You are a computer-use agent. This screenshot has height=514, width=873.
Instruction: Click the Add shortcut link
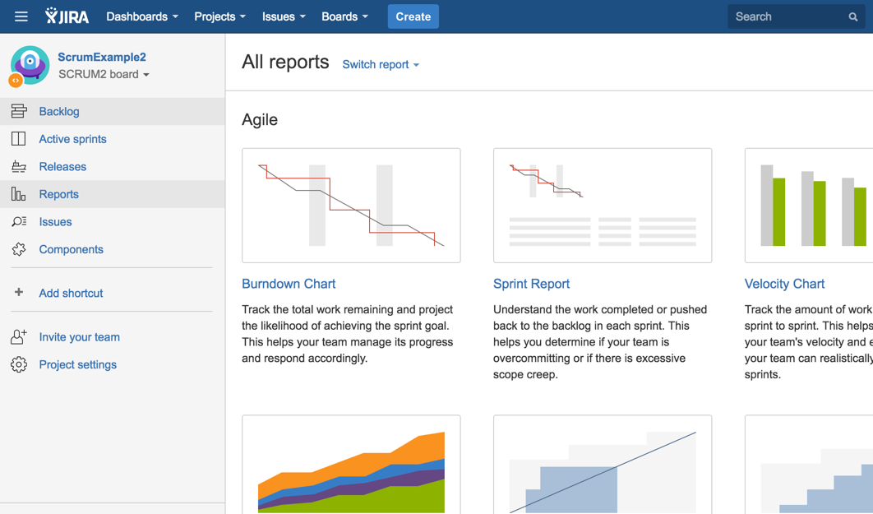click(71, 293)
